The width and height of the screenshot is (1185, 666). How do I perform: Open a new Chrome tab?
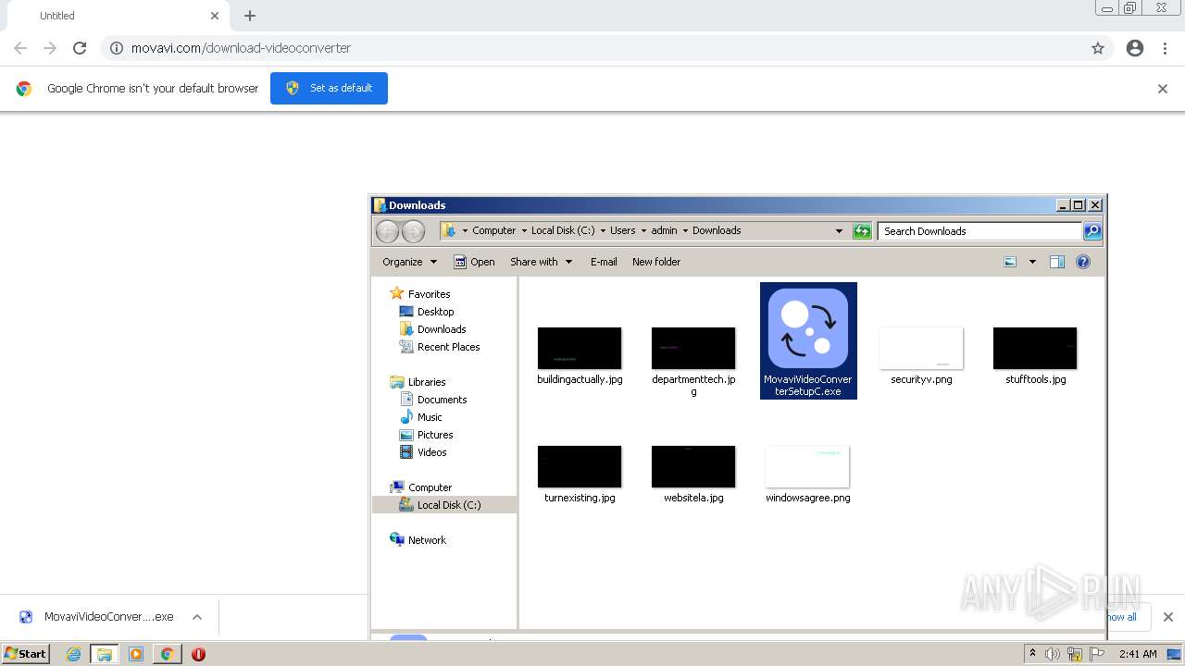[250, 16]
